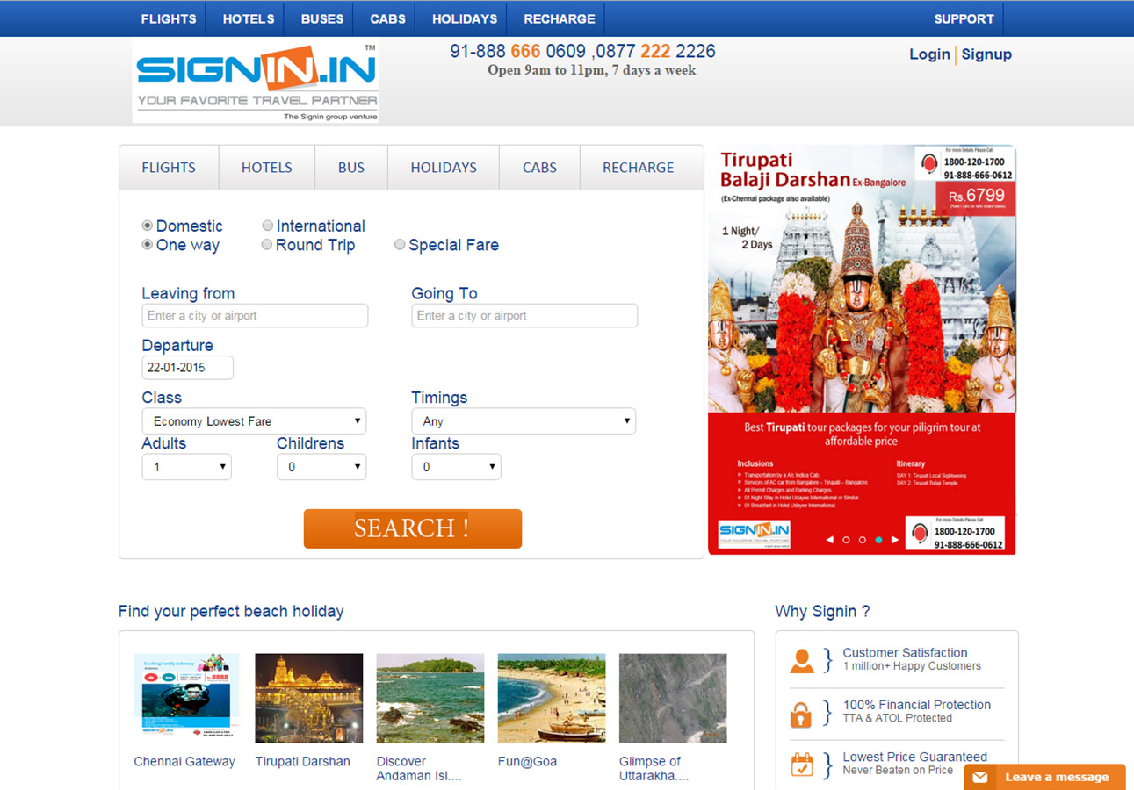
Task: Open the Fun@Goa beach thumbnail
Action: [x=552, y=698]
